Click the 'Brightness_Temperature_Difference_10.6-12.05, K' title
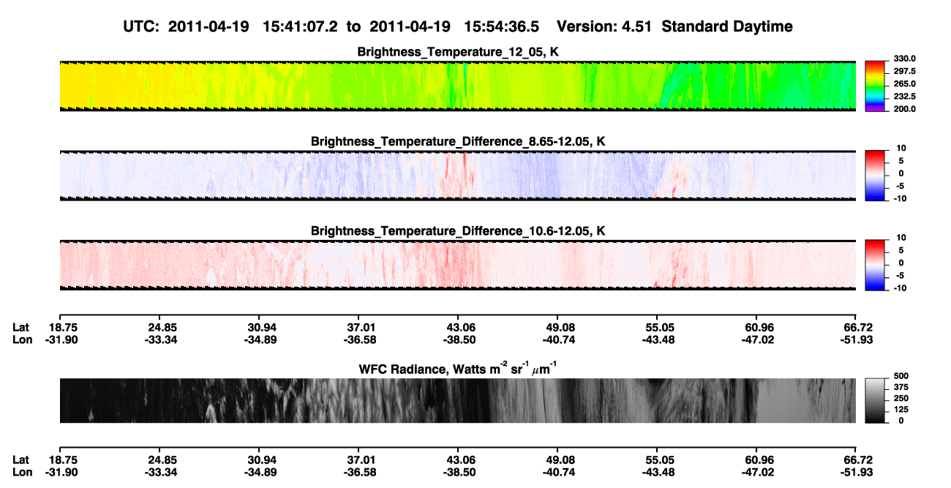This screenshot has width=951, height=488. [x=458, y=231]
